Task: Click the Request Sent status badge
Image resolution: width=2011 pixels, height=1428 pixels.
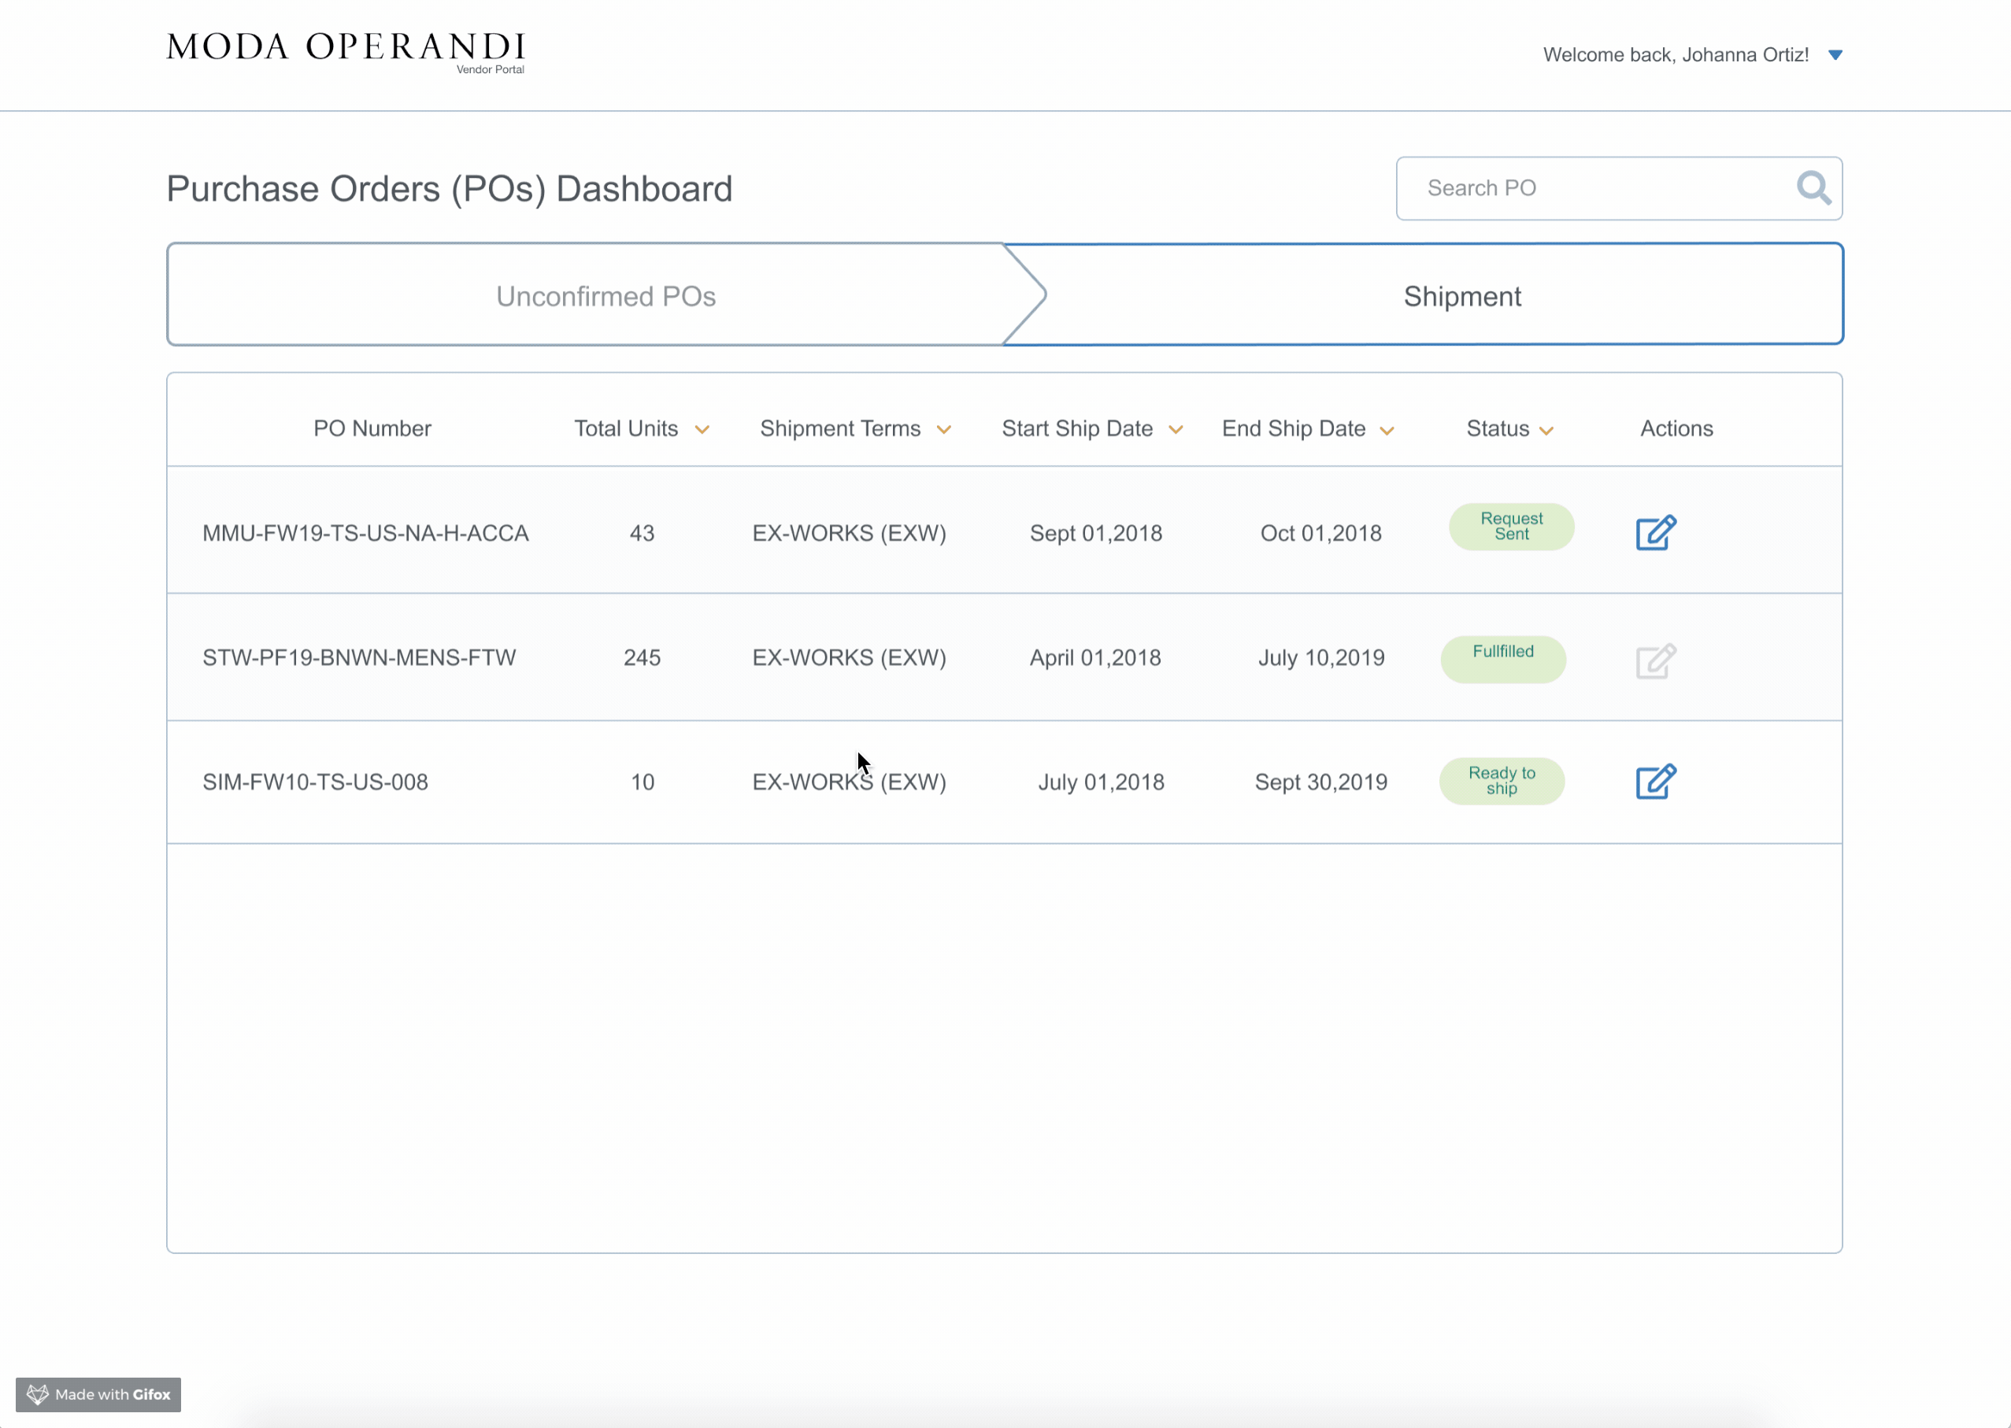Action: (1511, 527)
